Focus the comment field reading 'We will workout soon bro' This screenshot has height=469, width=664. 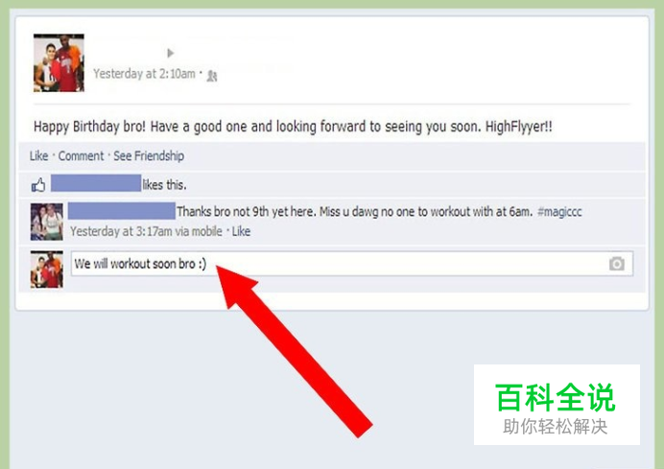pyautogui.click(x=352, y=264)
